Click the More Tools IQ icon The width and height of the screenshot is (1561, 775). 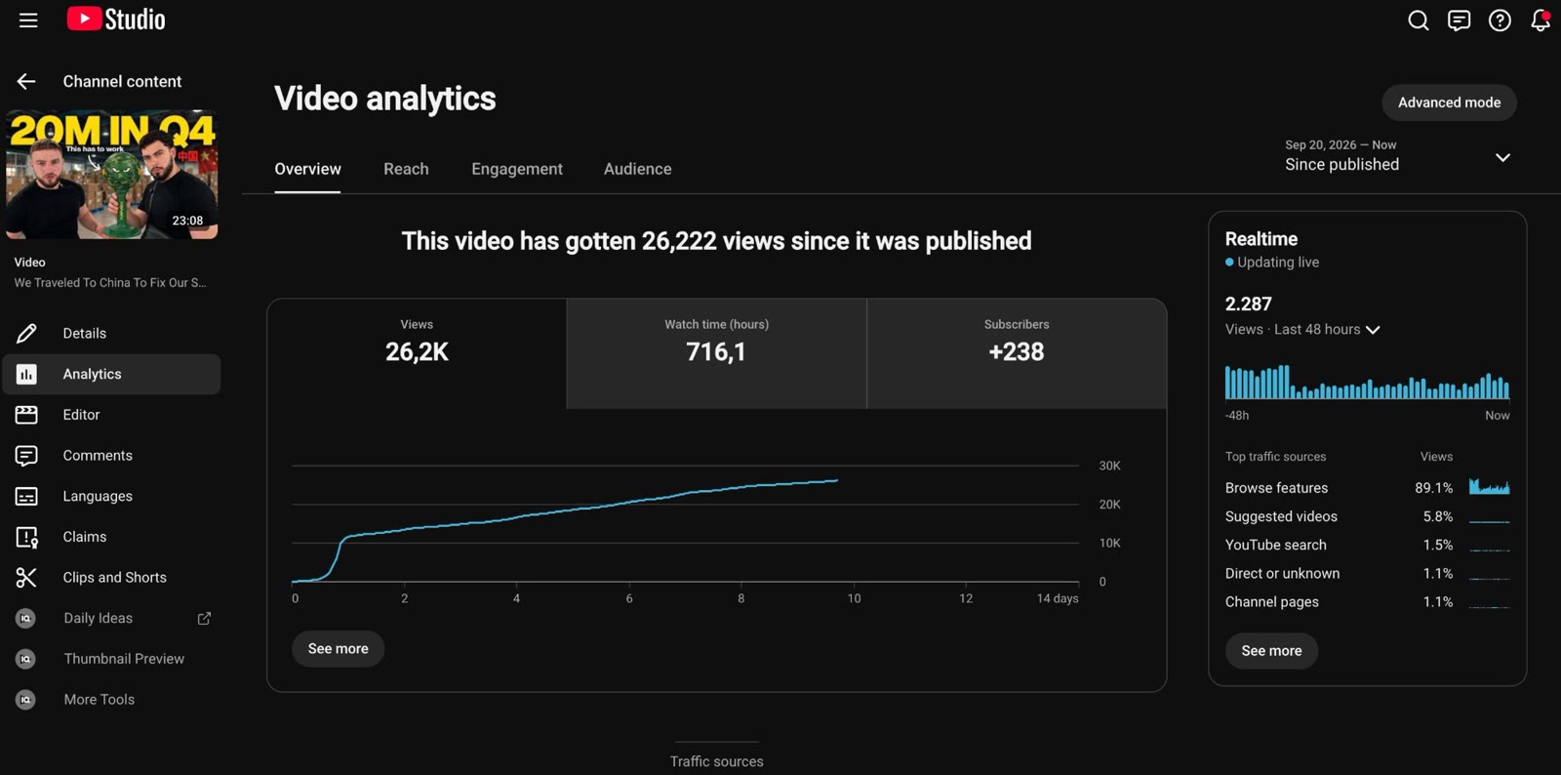click(x=26, y=700)
